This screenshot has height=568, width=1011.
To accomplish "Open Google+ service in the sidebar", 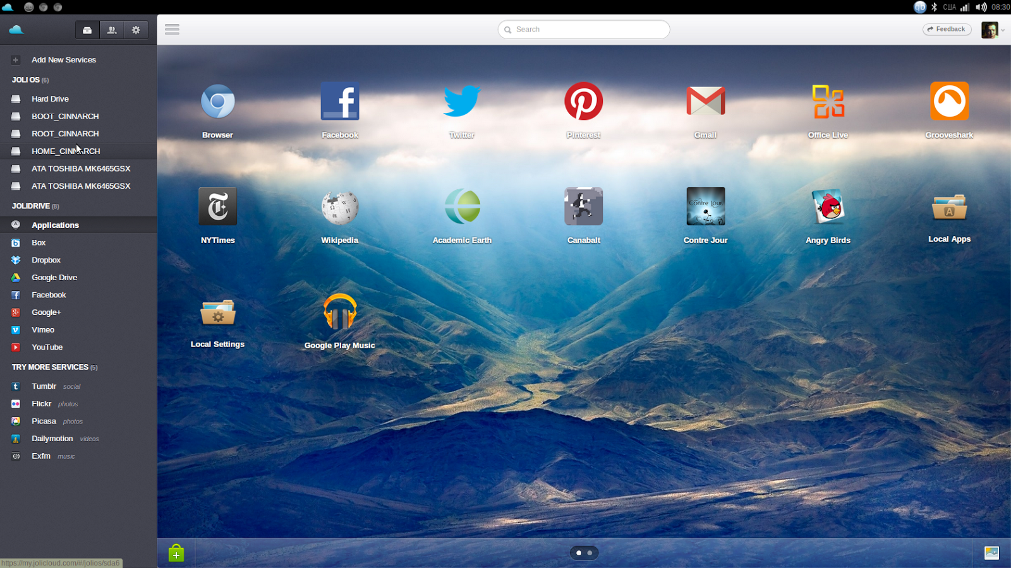I will [78, 312].
